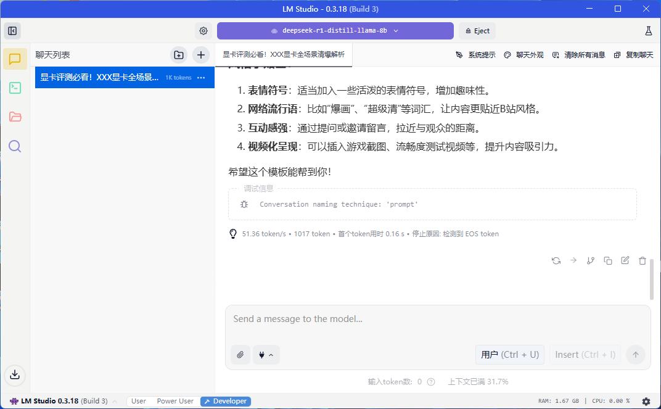The height and width of the screenshot is (409, 661).
Task: Maximize the LM Studio window
Action: pyautogui.click(x=618, y=9)
